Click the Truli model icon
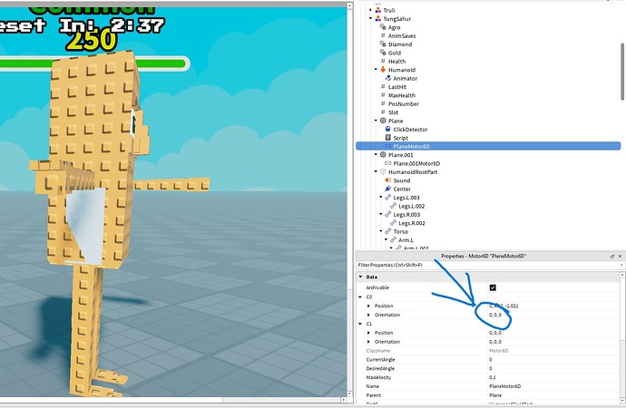Screen dimensions: 626x408 (378, 10)
